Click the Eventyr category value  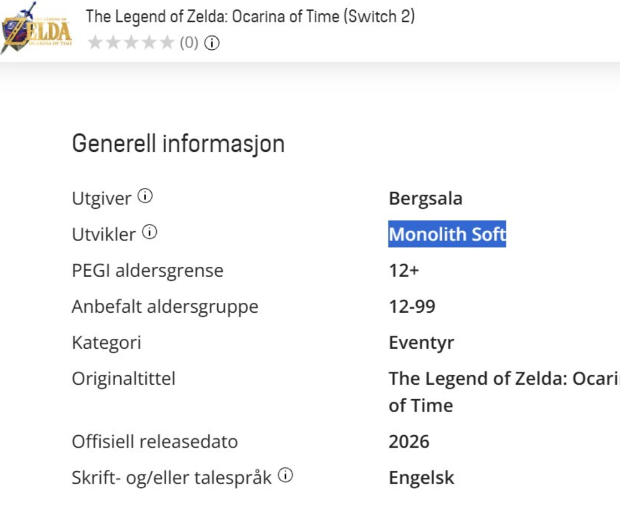pyautogui.click(x=422, y=343)
